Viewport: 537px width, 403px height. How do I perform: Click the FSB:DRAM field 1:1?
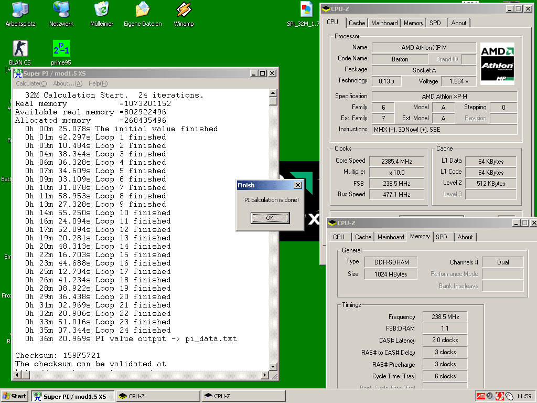coord(445,328)
